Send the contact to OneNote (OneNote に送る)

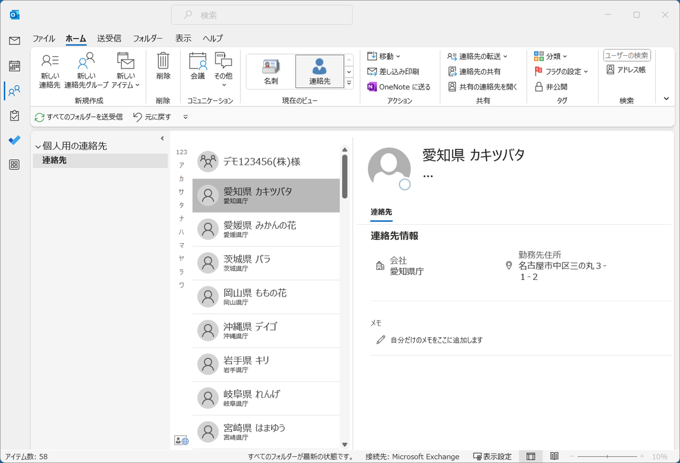(x=399, y=87)
